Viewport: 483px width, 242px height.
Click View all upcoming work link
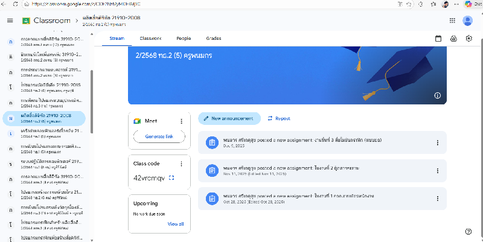176,224
